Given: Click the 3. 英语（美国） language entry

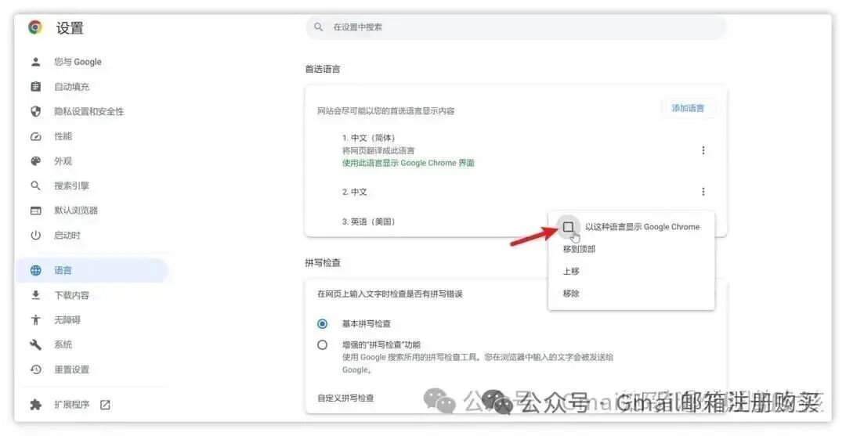Looking at the screenshot, I should click(368, 222).
